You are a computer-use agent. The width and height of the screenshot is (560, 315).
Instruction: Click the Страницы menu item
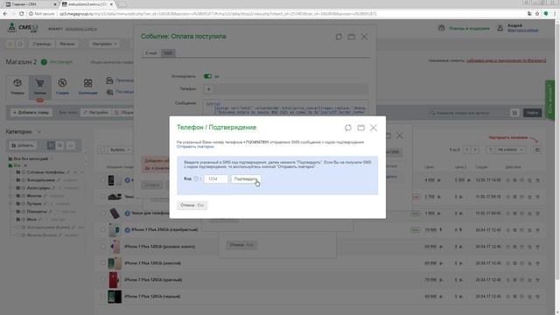pos(41,44)
